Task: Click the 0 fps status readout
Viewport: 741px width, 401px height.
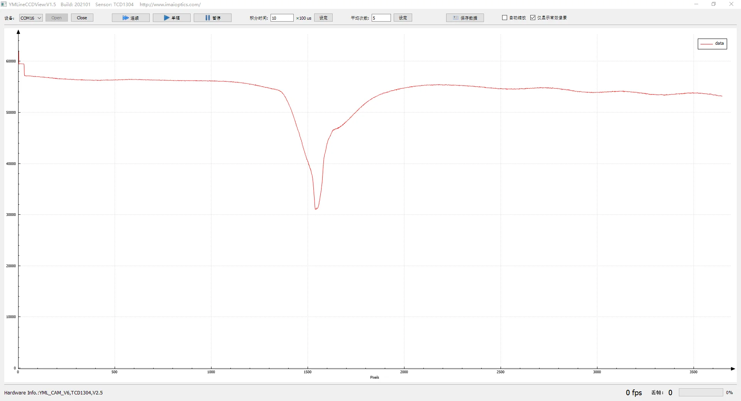Action: point(634,393)
